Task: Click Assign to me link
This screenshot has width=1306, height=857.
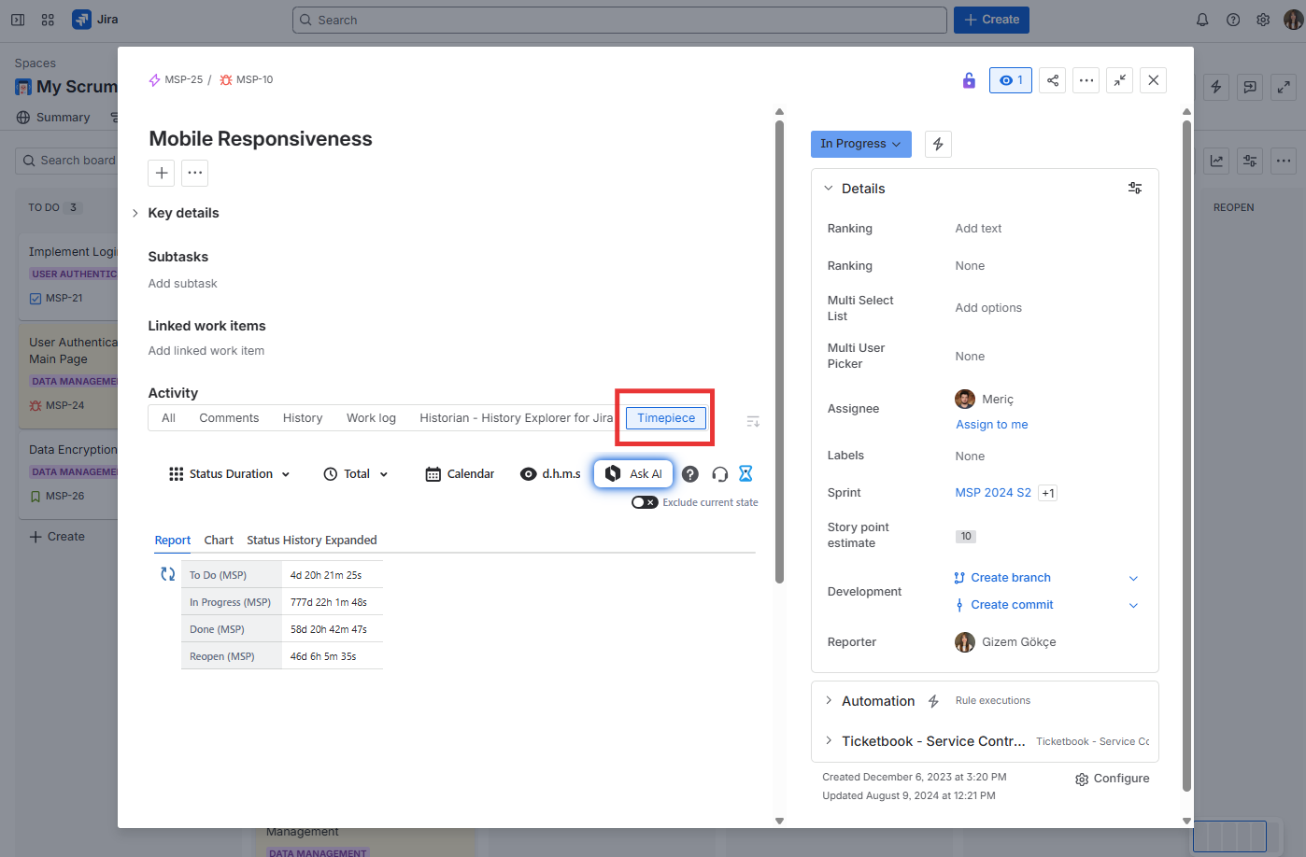Action: click(x=991, y=425)
